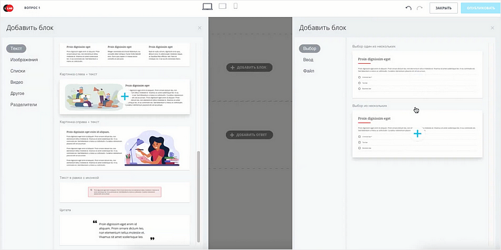Click the ВОПРОС 1 title text

tap(32, 8)
